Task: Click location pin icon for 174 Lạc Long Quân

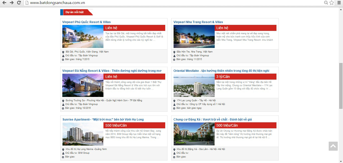Action: click(174, 101)
